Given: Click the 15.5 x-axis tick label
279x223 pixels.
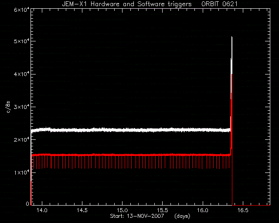Looking at the screenshot, I should [163, 210].
